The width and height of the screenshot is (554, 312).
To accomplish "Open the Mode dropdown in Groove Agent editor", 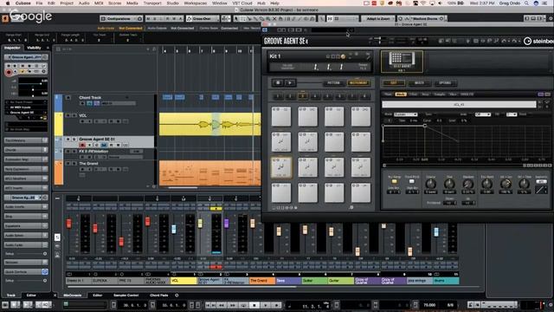I will (x=406, y=114).
